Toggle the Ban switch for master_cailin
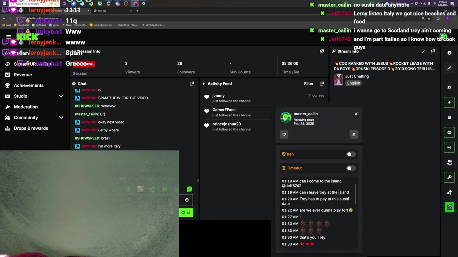This screenshot has height=257, width=458. pos(351,154)
